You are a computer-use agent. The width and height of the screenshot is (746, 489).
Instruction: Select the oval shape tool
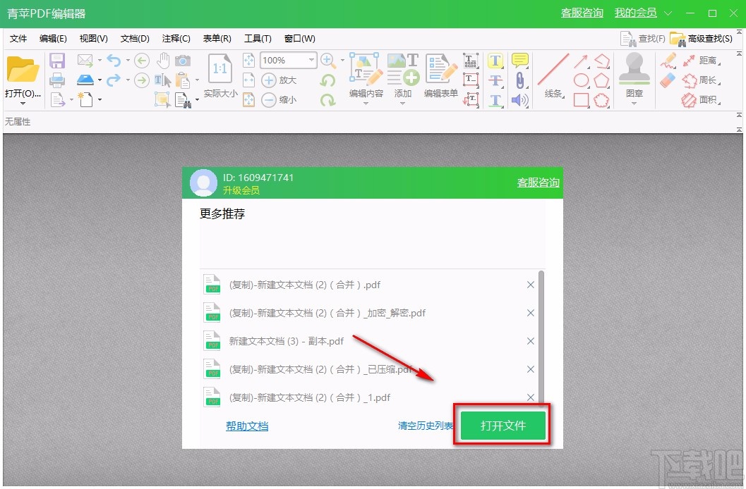[582, 80]
